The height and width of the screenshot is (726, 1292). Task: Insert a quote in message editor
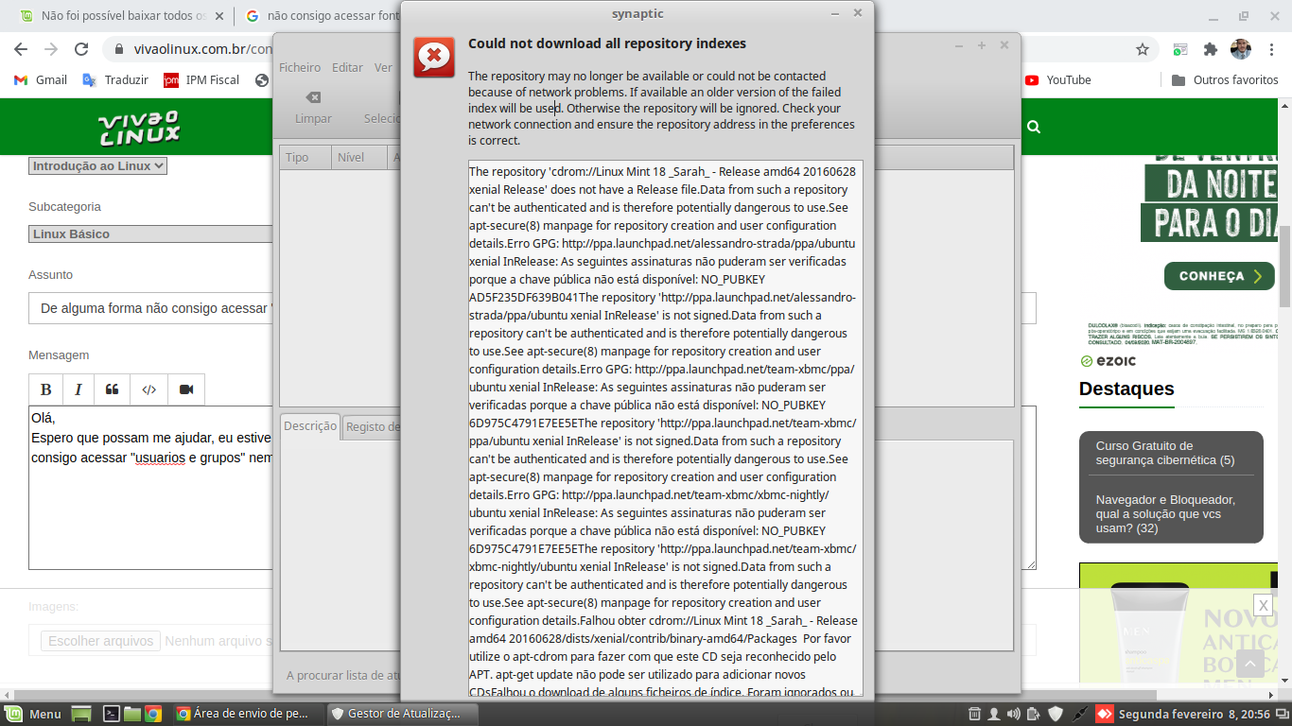(112, 389)
